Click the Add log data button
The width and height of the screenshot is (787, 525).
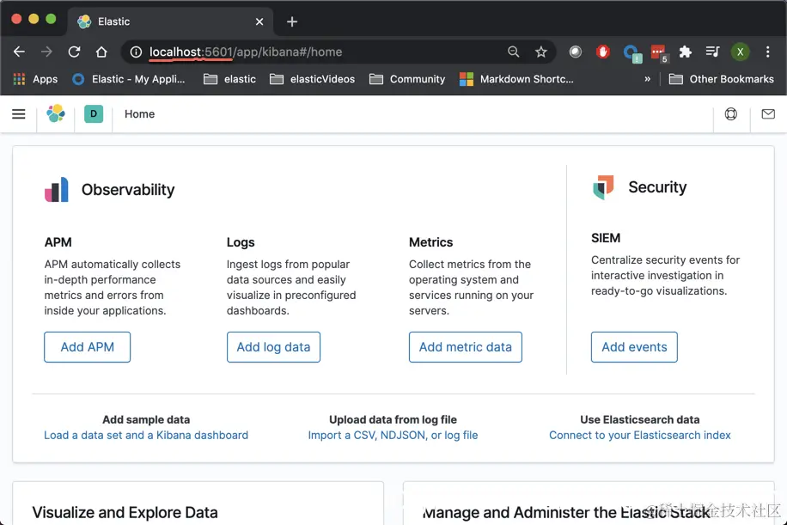point(273,347)
